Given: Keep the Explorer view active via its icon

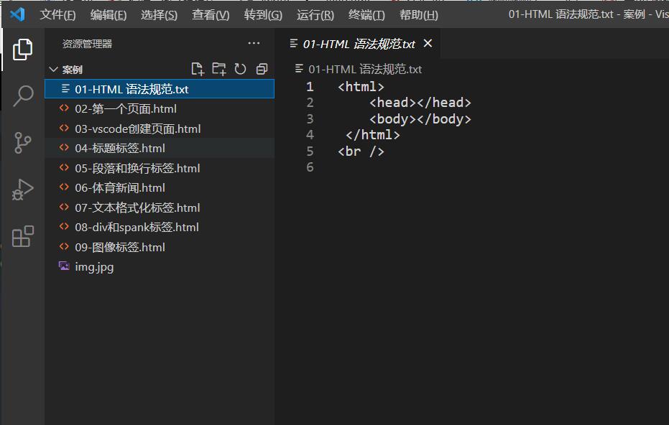Looking at the screenshot, I should click(22, 49).
